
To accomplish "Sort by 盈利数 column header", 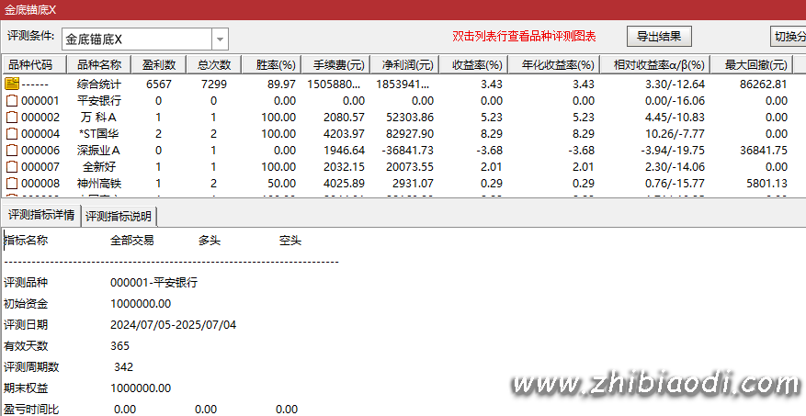I will pyautogui.click(x=158, y=64).
